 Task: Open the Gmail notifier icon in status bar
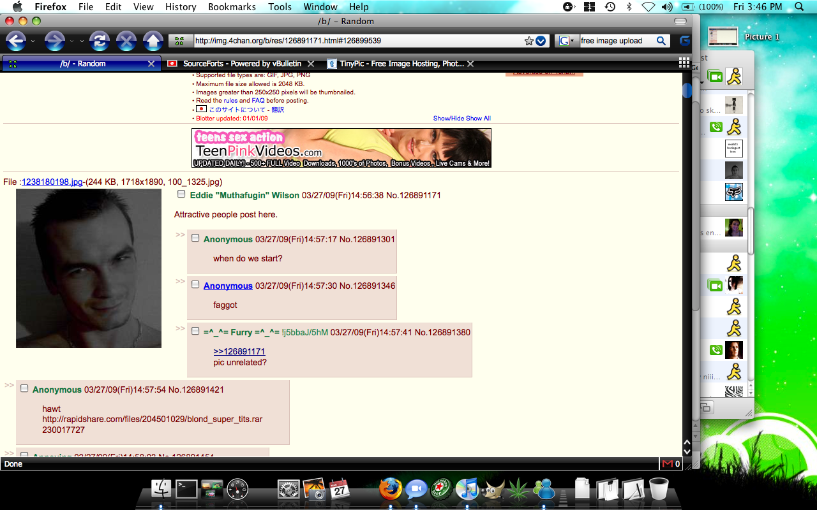(667, 463)
